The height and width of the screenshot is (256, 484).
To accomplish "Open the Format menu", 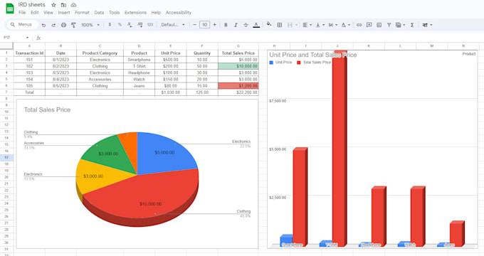I will pos(82,13).
